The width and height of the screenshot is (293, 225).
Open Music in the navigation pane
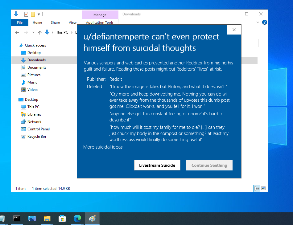coord(32,82)
